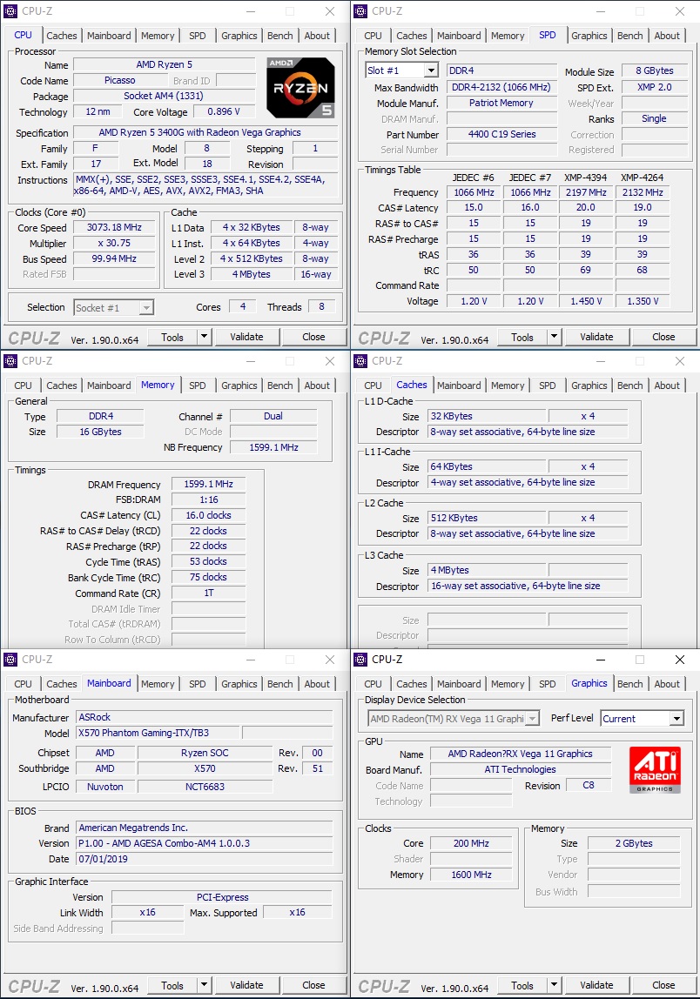Click the Southbridge X570 field
Screen dimensions: 700x999
[x=205, y=768]
